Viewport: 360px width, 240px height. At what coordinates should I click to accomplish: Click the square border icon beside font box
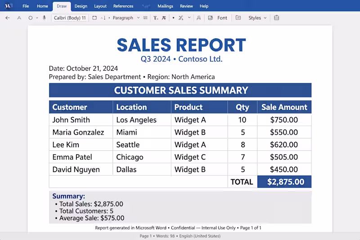coord(94,18)
